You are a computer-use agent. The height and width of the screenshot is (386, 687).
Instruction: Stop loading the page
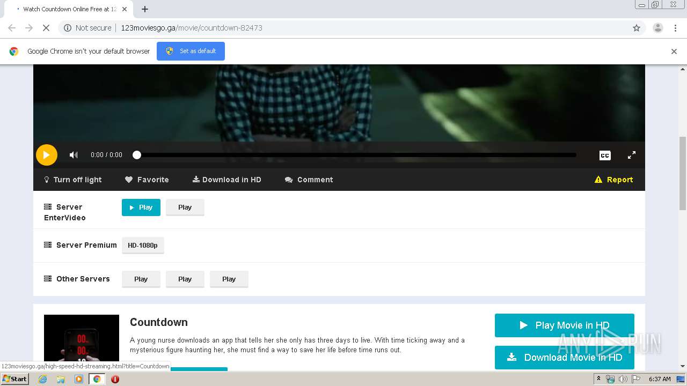[x=46, y=28]
